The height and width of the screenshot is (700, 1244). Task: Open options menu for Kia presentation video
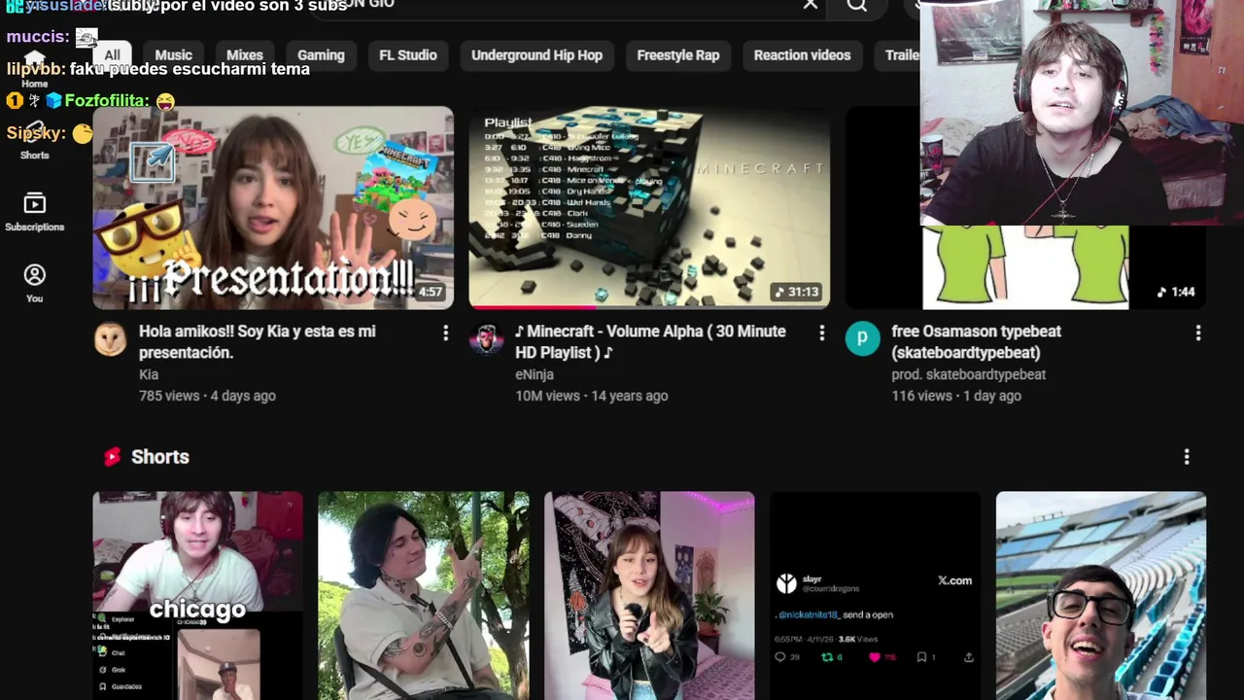pos(446,333)
